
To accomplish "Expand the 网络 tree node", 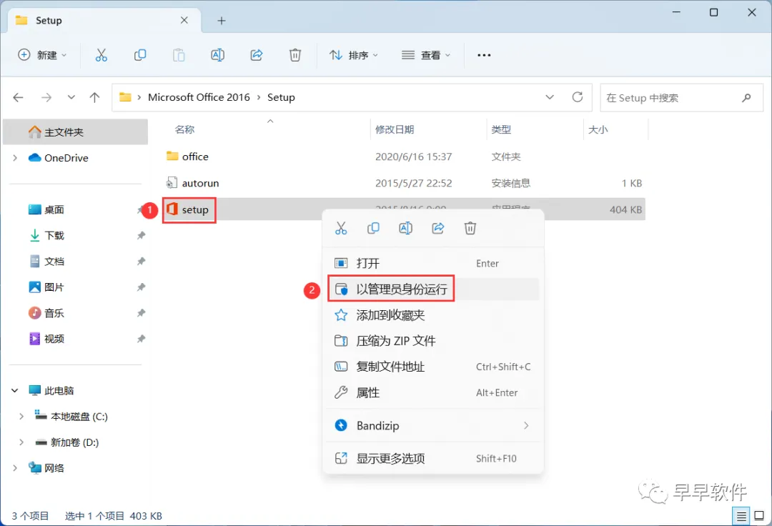I will coord(15,468).
